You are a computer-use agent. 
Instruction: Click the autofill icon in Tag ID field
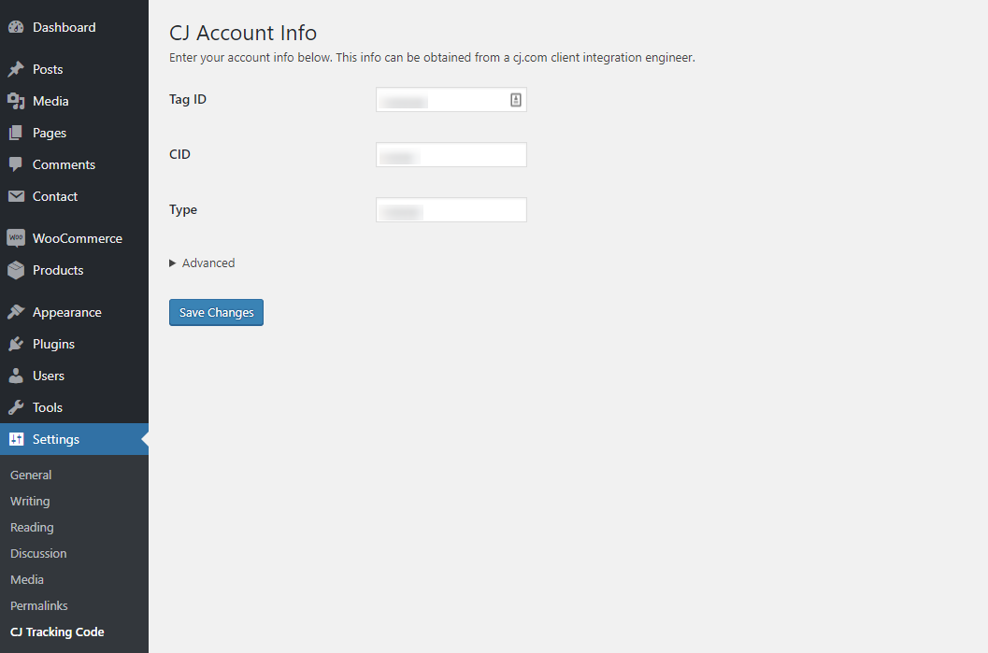[x=515, y=100]
